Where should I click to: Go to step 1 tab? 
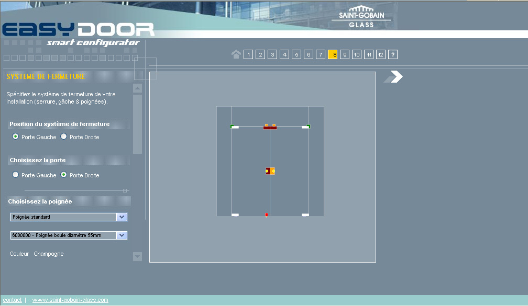(x=248, y=54)
